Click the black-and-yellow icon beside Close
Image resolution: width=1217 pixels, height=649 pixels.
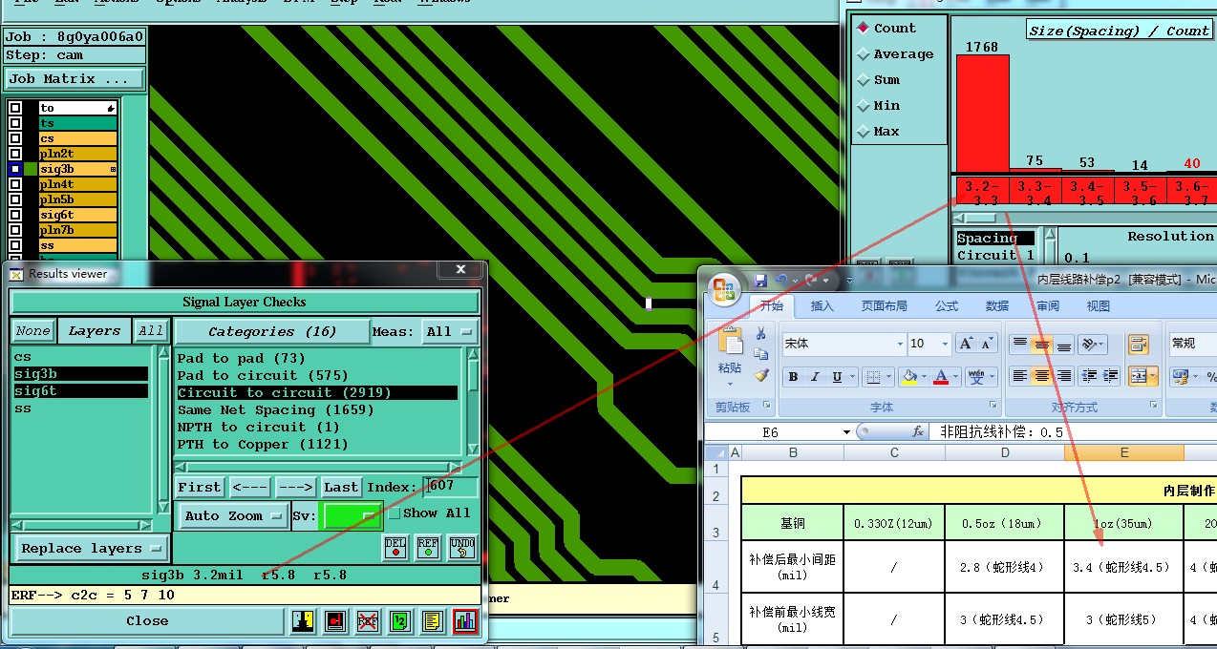pyautogui.click(x=303, y=621)
